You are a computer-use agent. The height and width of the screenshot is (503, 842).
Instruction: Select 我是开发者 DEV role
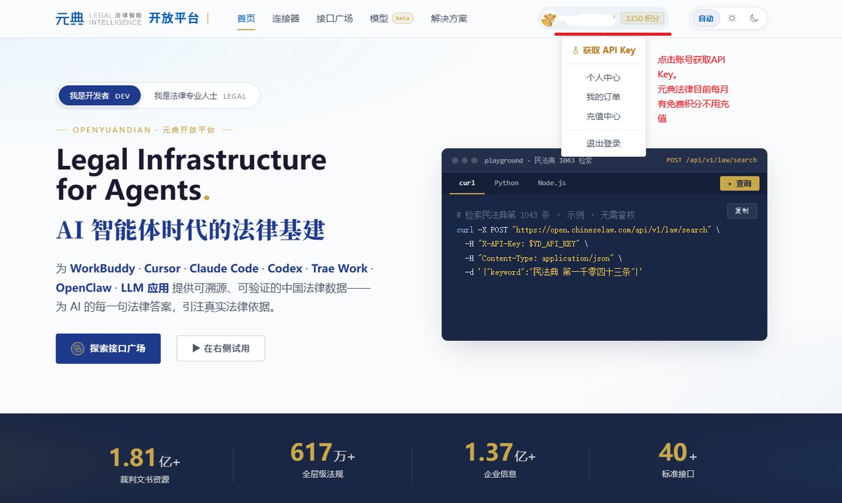click(100, 96)
